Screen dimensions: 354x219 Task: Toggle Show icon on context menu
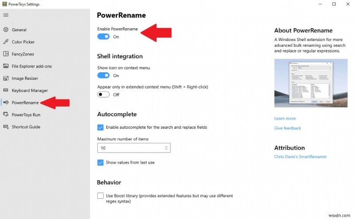tap(104, 75)
